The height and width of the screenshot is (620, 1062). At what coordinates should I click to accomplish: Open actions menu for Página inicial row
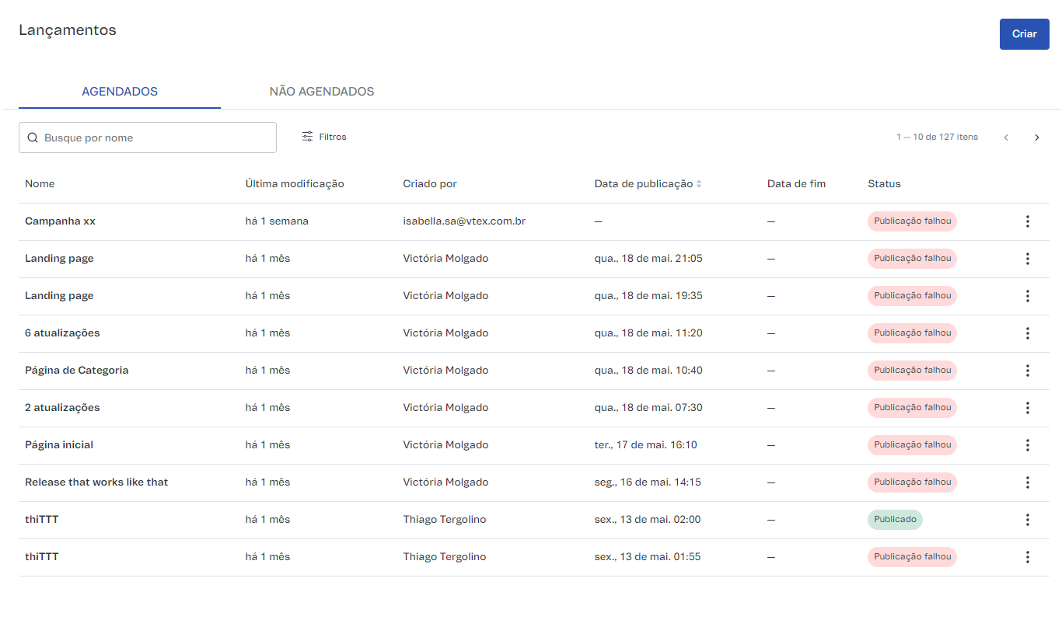[1027, 445]
